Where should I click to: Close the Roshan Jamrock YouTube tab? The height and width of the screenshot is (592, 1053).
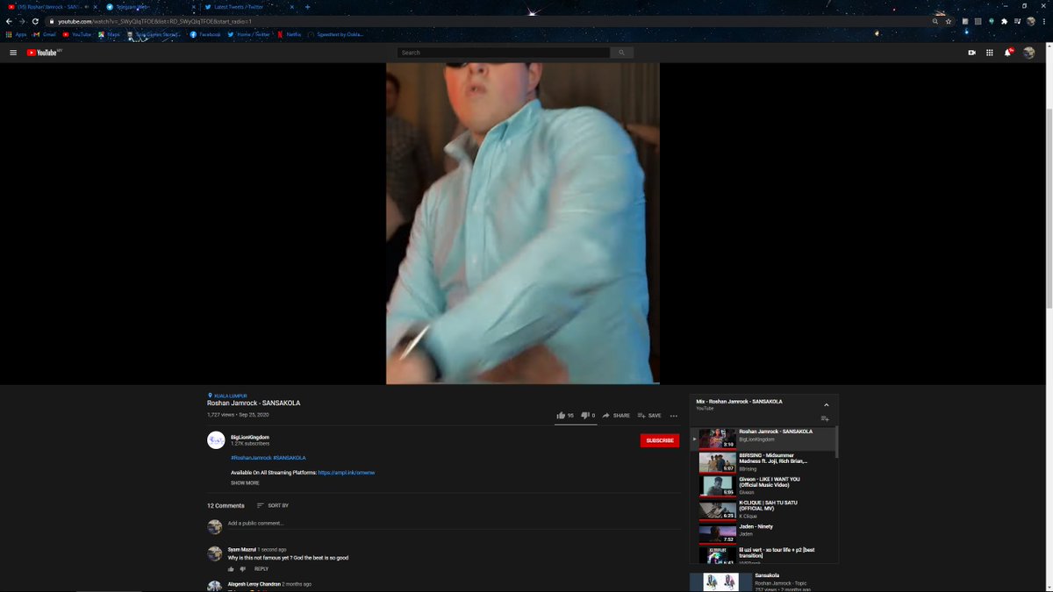click(x=95, y=7)
